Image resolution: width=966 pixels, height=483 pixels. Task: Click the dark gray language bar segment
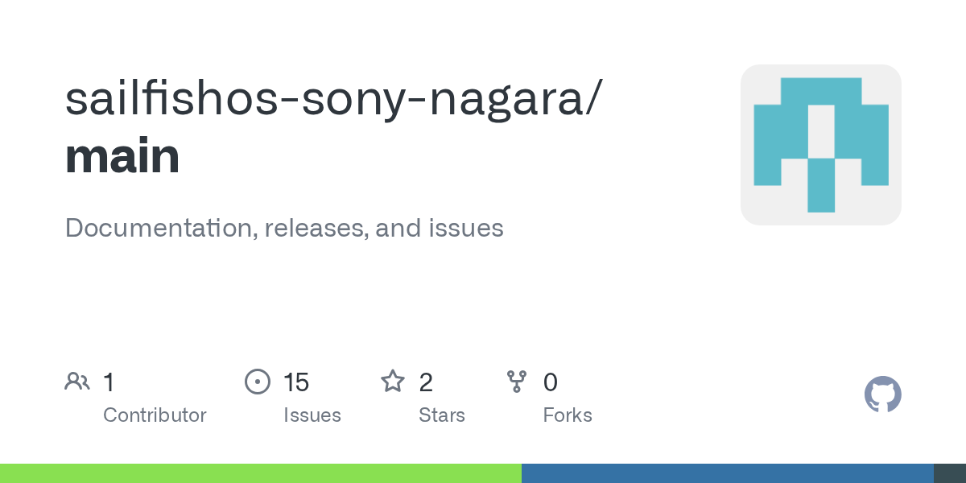coord(950,473)
